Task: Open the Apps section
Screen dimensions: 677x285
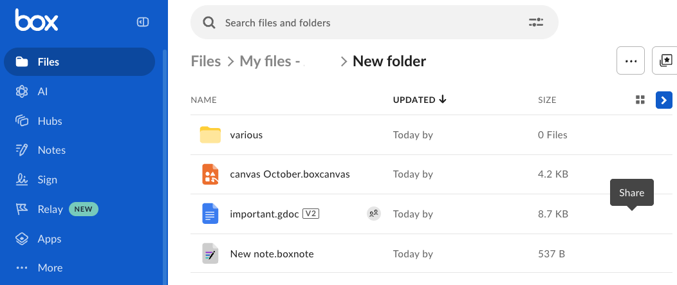Action: 49,239
